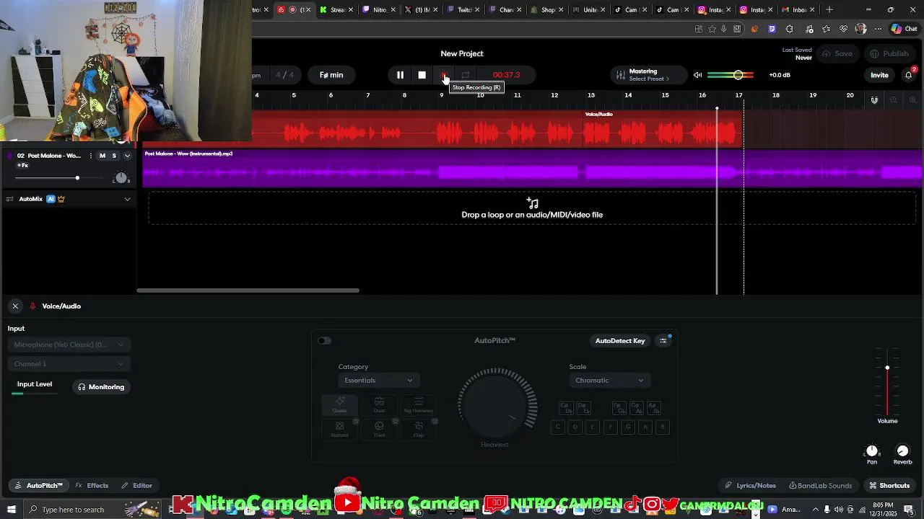Expand the Post Malone track chevron
This screenshot has height=519, width=924.
coord(127,156)
